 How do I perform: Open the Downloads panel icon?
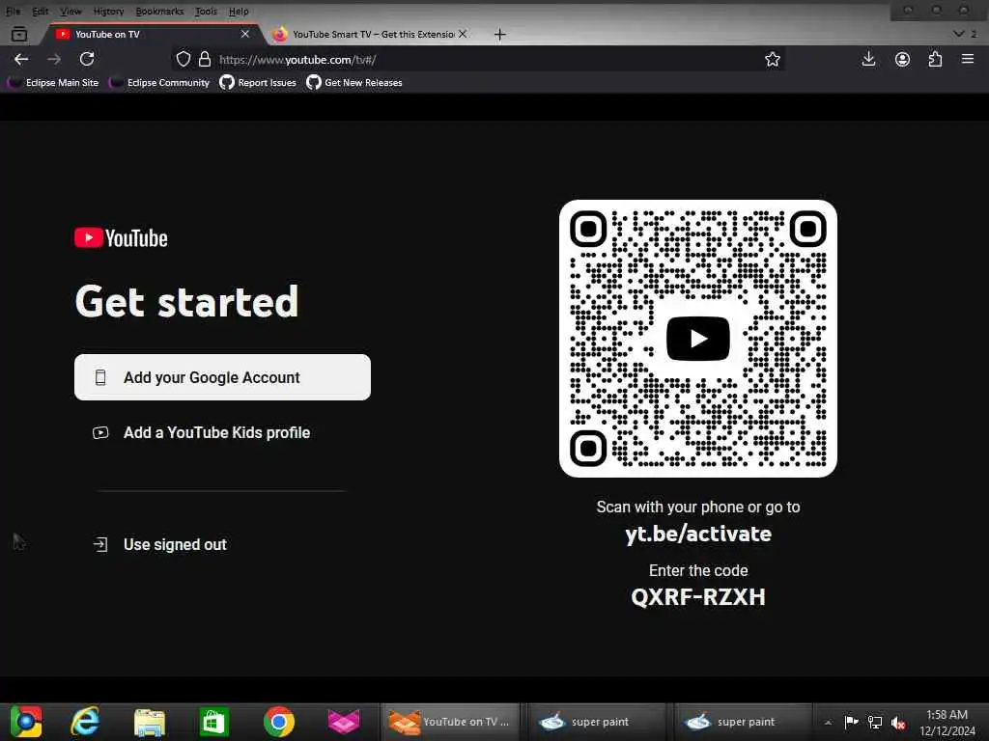click(x=868, y=59)
